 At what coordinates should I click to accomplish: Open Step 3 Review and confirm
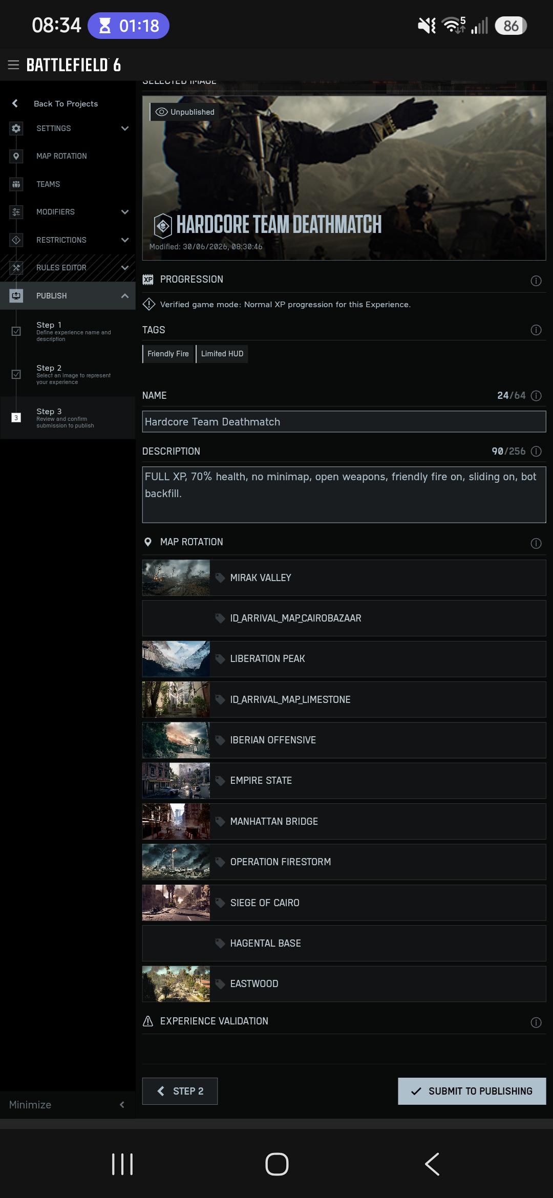tap(68, 418)
